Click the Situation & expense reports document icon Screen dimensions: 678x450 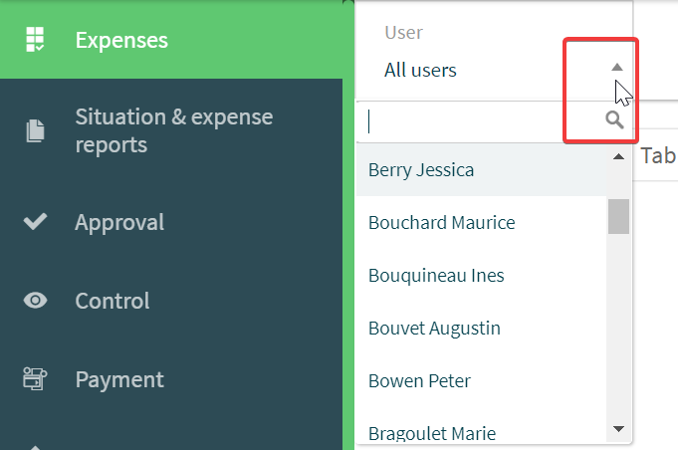click(35, 130)
